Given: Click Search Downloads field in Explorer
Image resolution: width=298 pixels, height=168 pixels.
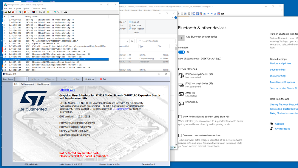Looking at the screenshot, I should (x=156, y=41).
